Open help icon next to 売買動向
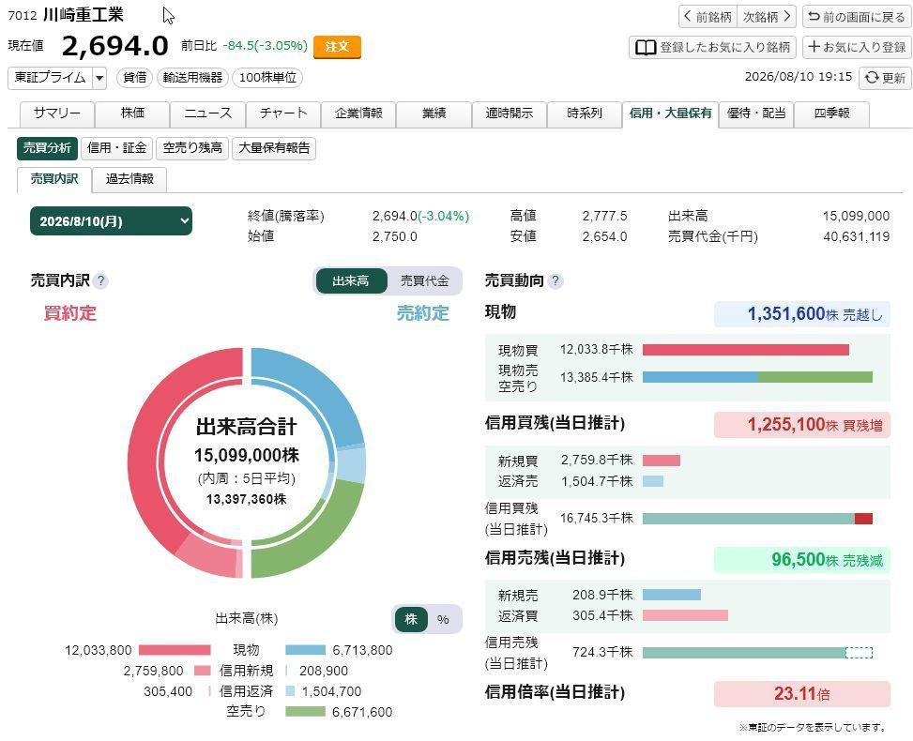The width and height of the screenshot is (913, 741). pyautogui.click(x=555, y=281)
